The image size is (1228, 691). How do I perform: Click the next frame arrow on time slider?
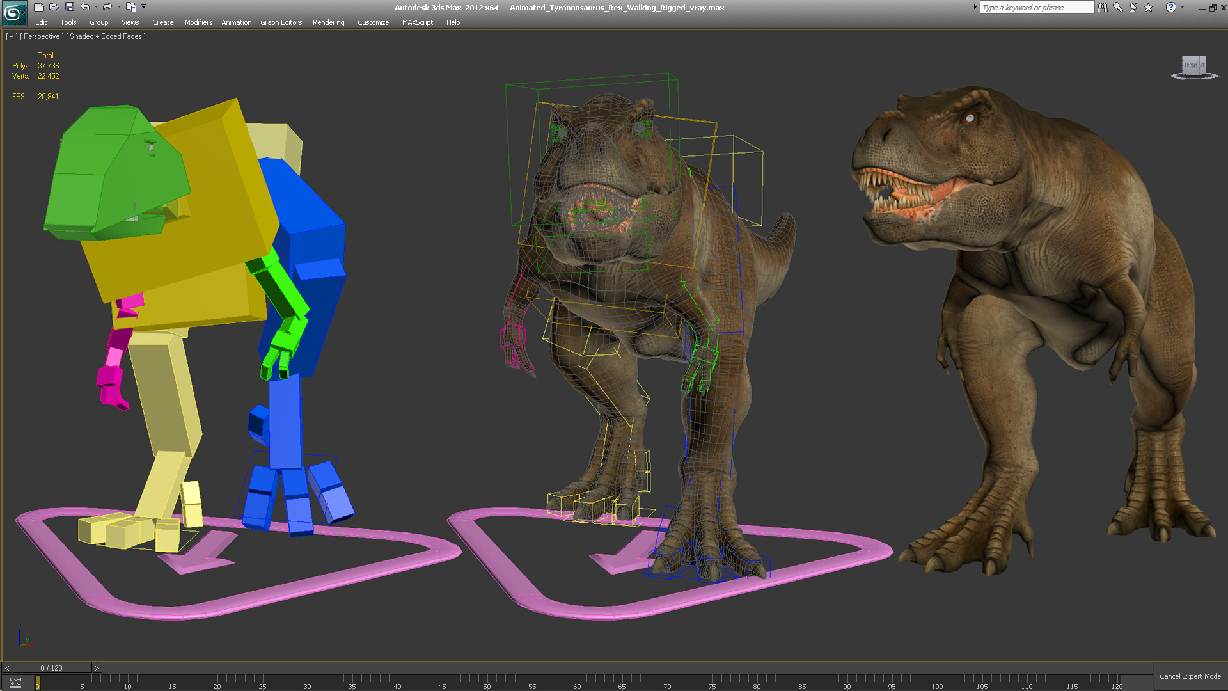tap(97, 668)
